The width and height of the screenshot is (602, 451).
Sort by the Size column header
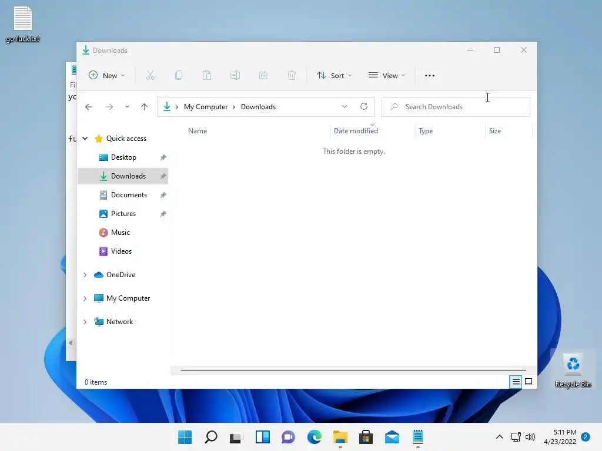pos(495,131)
